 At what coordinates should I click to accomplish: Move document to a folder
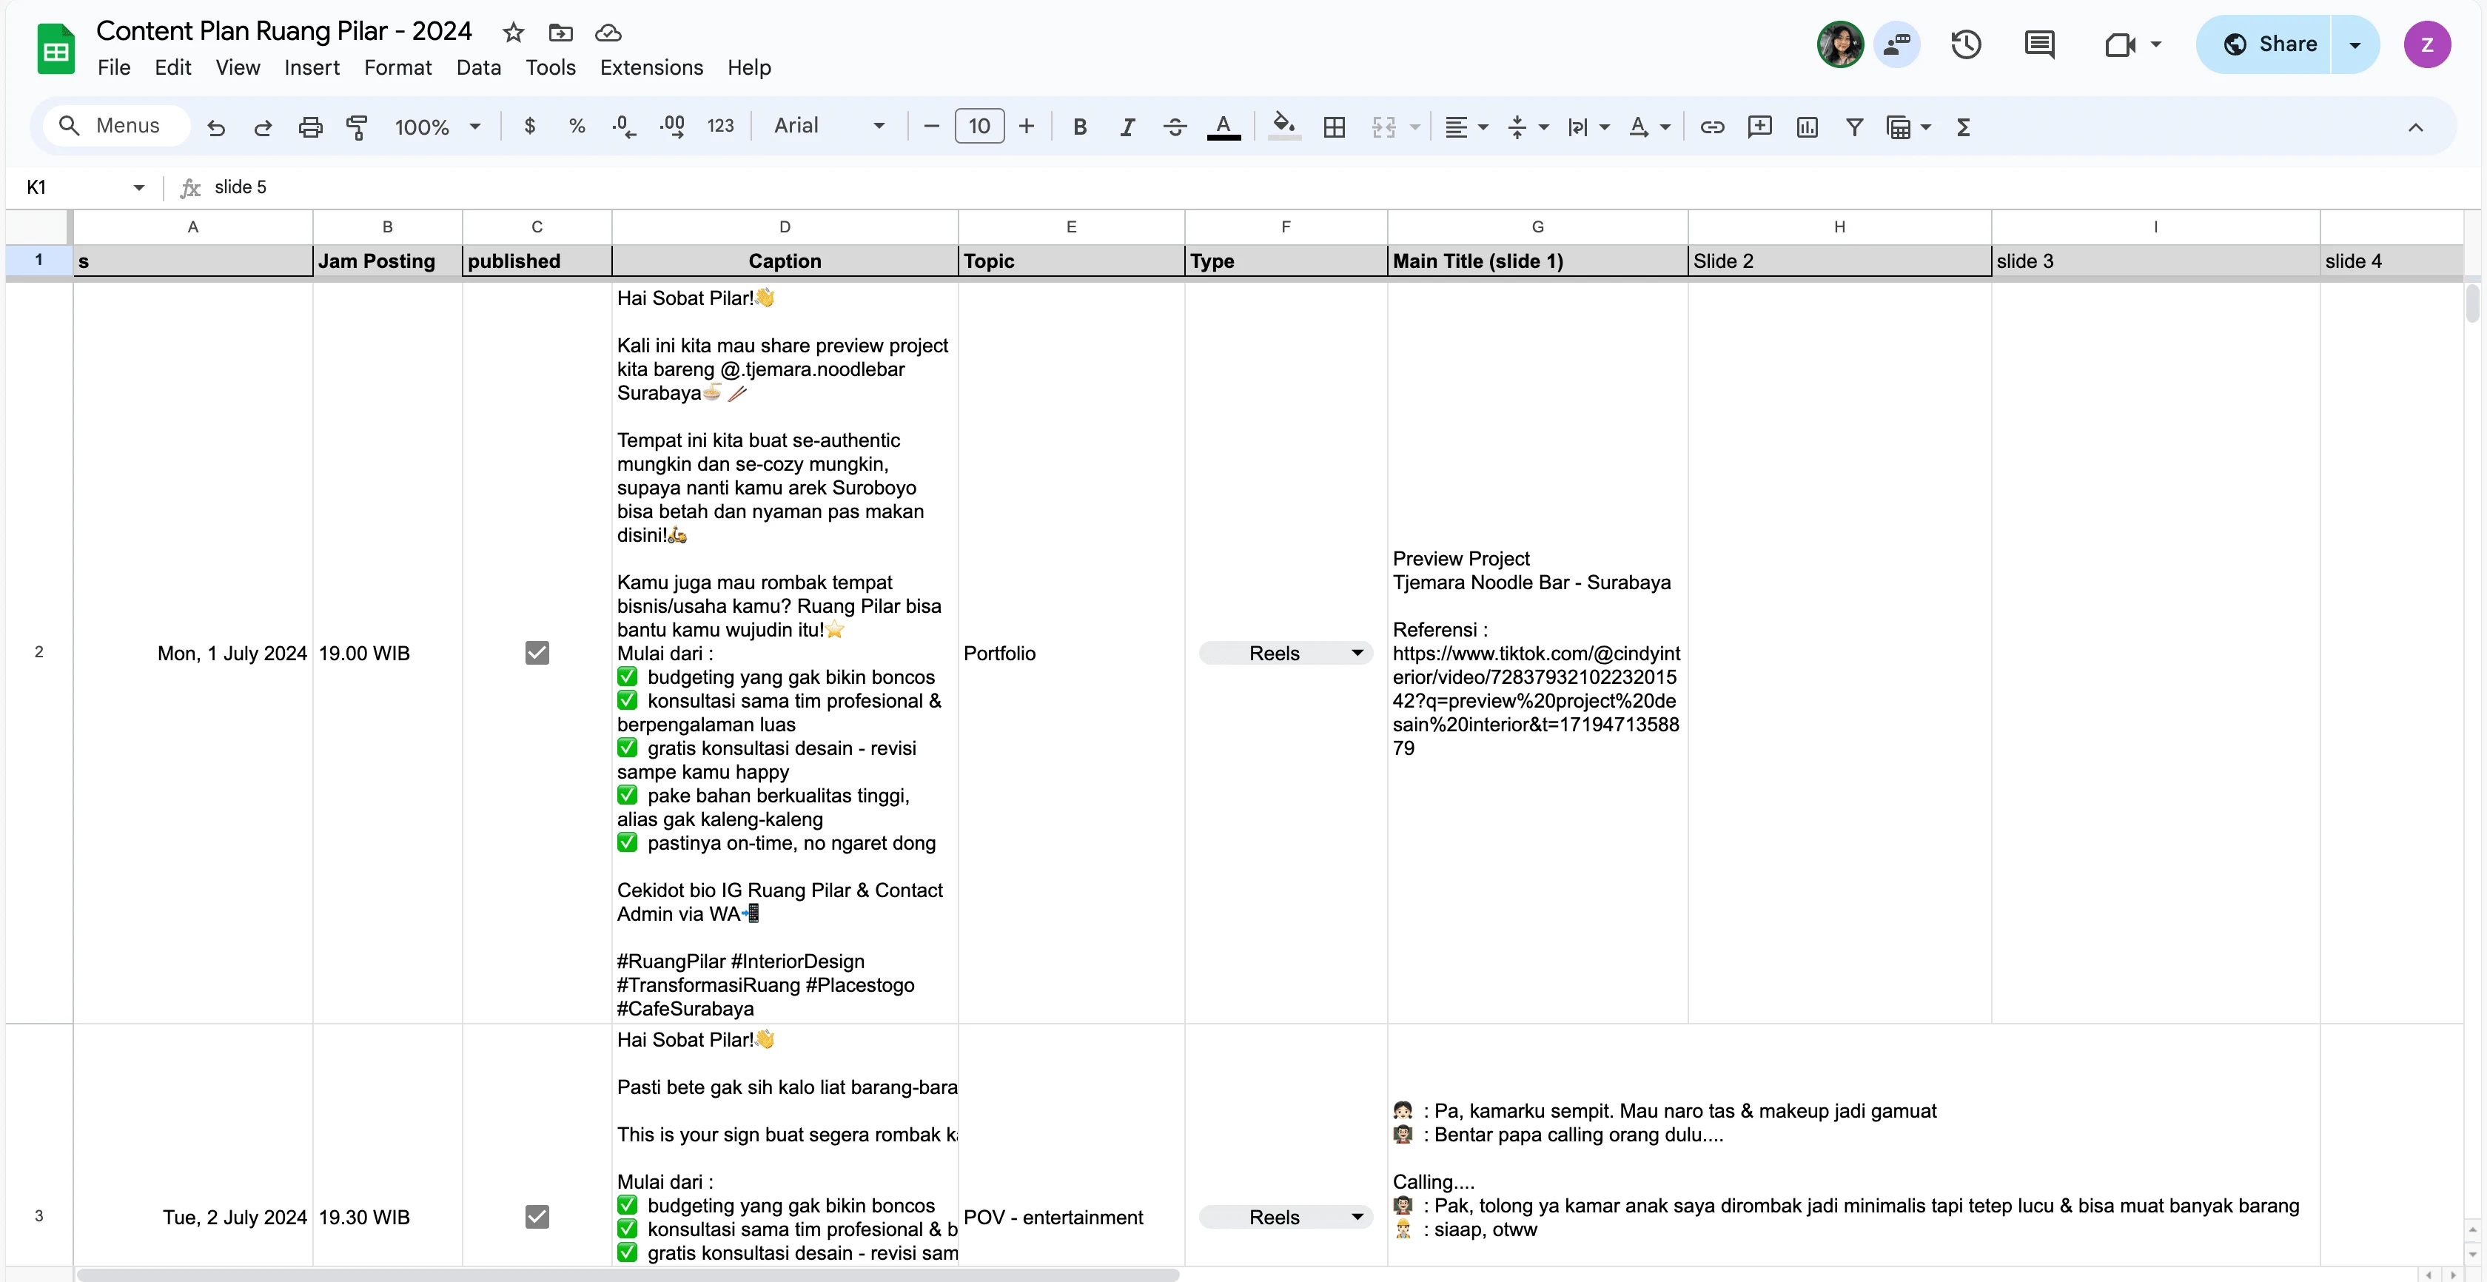[x=560, y=33]
